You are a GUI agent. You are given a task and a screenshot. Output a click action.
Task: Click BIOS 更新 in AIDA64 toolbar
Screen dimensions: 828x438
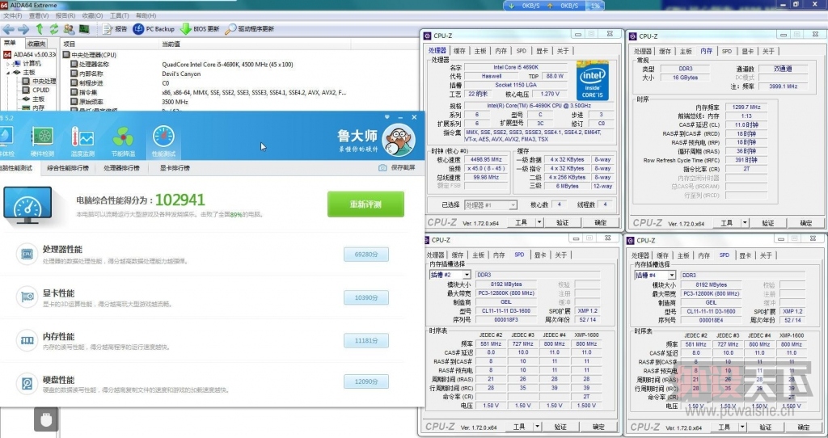point(200,29)
